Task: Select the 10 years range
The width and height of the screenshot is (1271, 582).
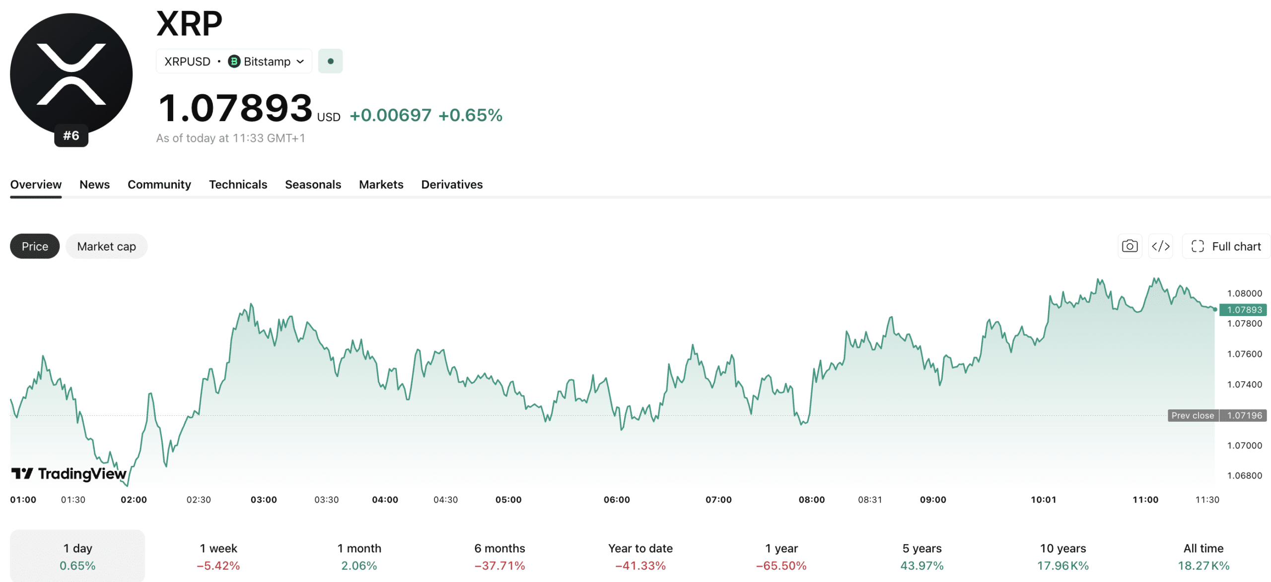Action: click(x=1062, y=556)
